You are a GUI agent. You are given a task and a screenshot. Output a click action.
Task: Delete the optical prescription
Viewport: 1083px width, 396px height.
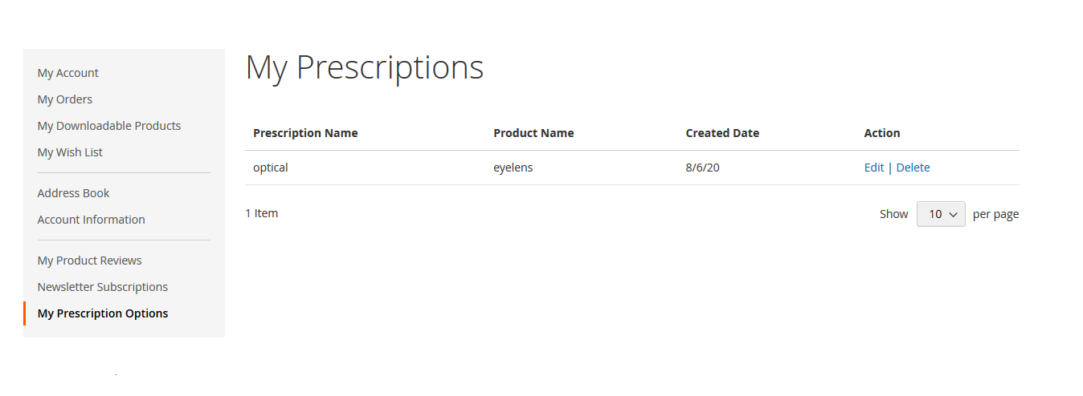[913, 168]
